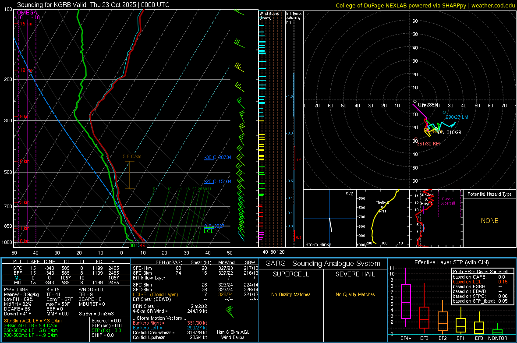Select the '15 km' height marker
This screenshot has height=343, width=517.
coord(26,24)
